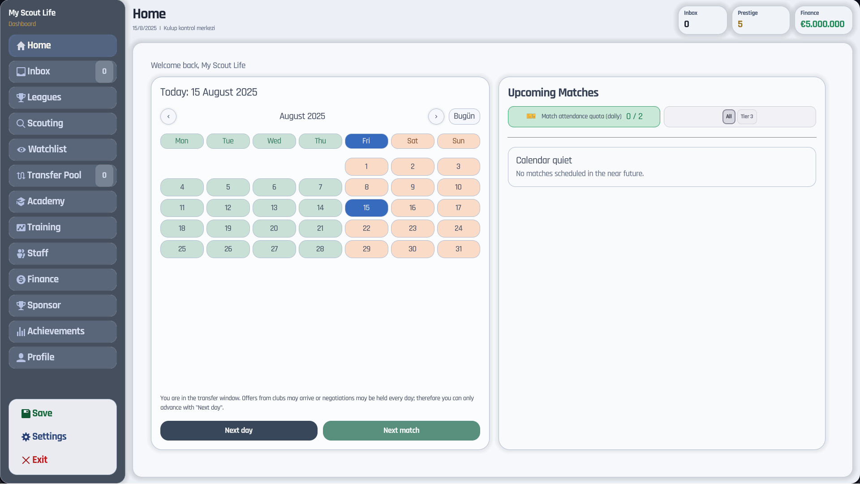
Task: Switch match filter to Tier 3
Action: [747, 117]
